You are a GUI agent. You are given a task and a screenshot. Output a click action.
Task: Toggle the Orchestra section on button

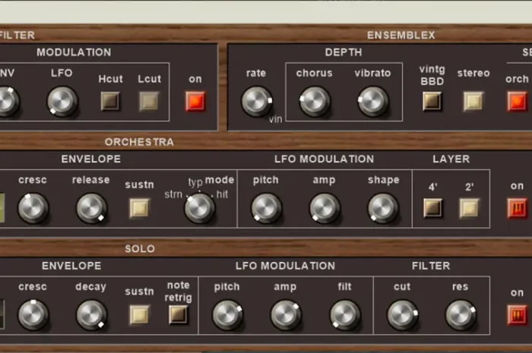point(517,208)
